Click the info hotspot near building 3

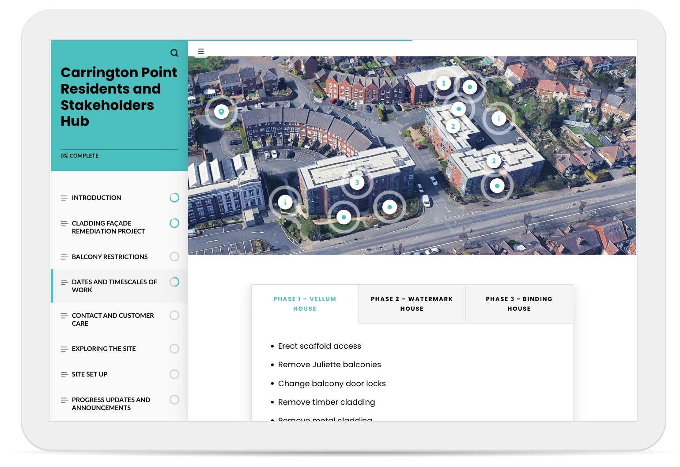(x=285, y=203)
